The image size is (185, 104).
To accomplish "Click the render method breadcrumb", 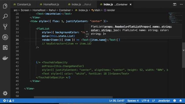I will 109,10.
